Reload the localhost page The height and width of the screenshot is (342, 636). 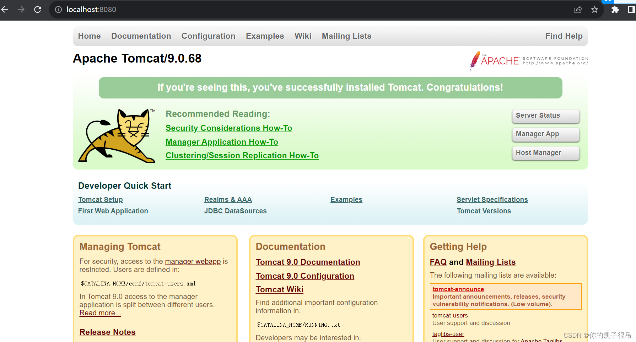[38, 10]
